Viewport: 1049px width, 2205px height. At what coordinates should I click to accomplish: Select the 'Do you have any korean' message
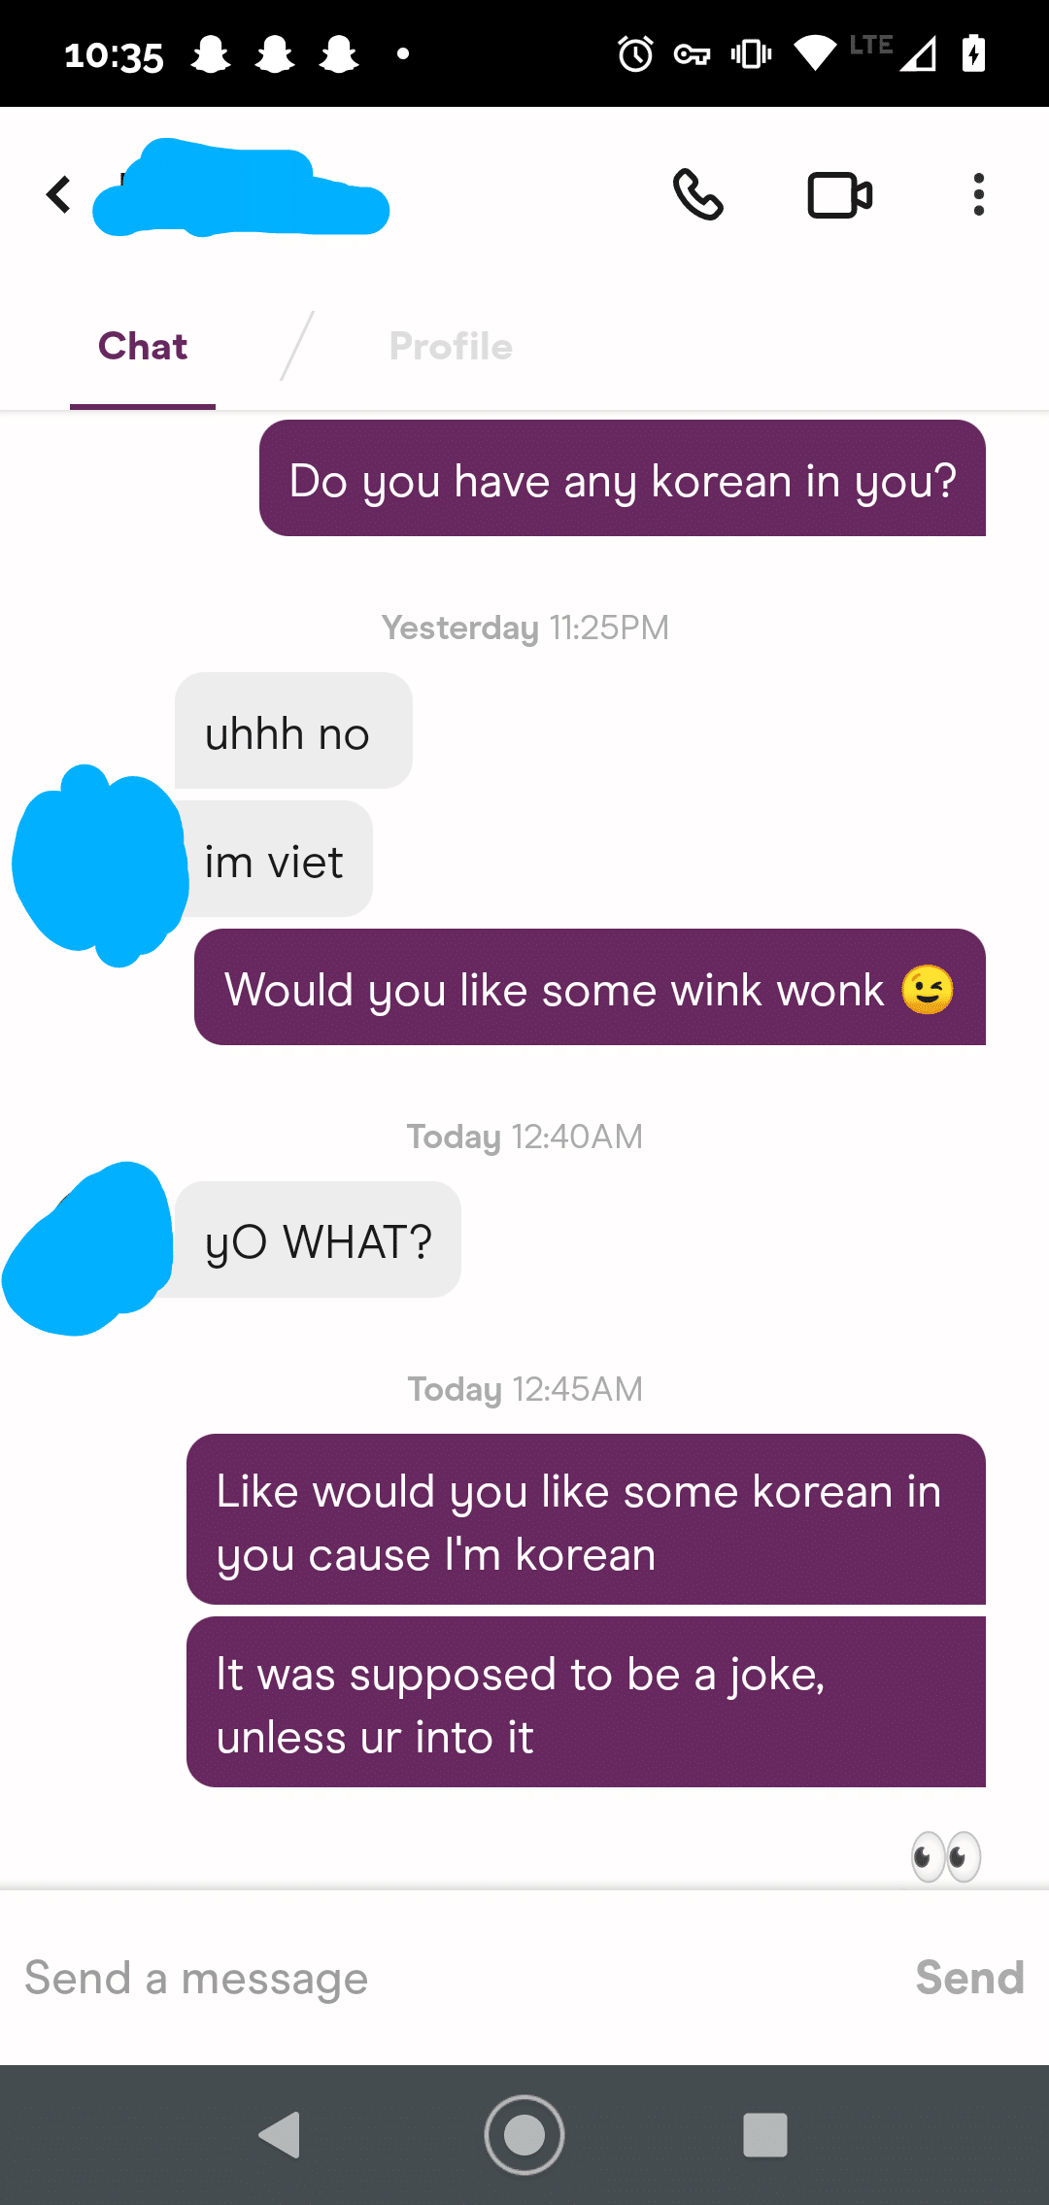pos(623,478)
